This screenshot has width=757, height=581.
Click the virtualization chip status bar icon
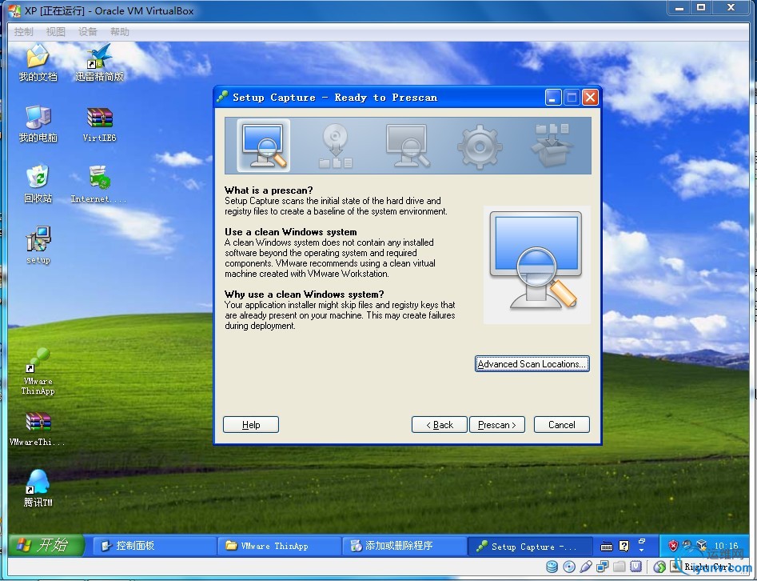636,566
